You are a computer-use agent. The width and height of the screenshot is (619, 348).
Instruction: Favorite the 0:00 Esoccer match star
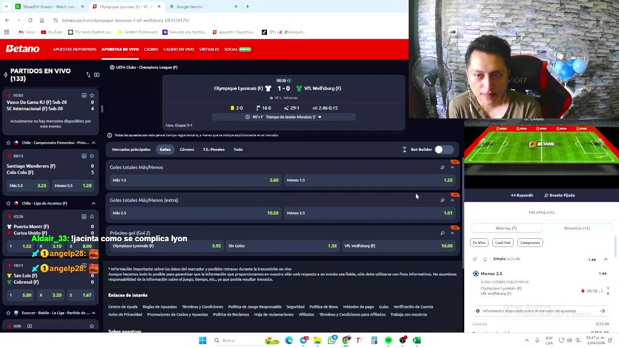click(x=92, y=326)
